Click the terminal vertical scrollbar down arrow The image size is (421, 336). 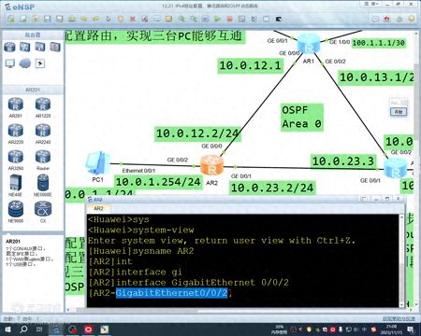pyautogui.click(x=401, y=304)
